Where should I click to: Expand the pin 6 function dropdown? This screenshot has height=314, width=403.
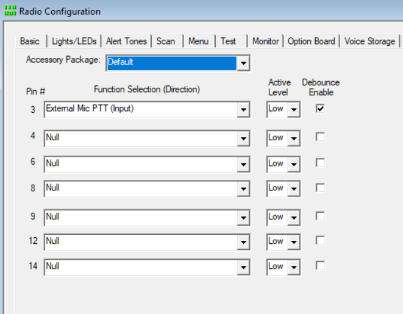pos(243,164)
